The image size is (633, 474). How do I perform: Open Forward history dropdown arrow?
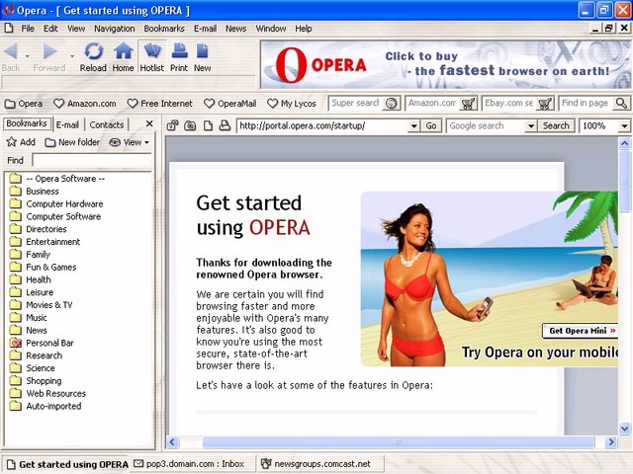point(72,56)
